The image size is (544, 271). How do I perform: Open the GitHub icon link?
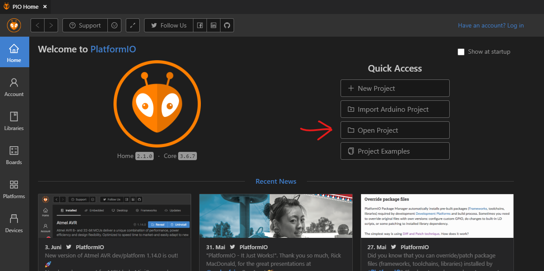click(227, 25)
